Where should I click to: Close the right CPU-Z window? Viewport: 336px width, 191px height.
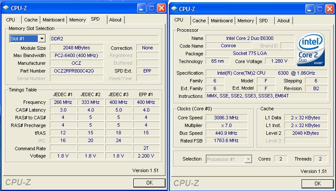330,9
